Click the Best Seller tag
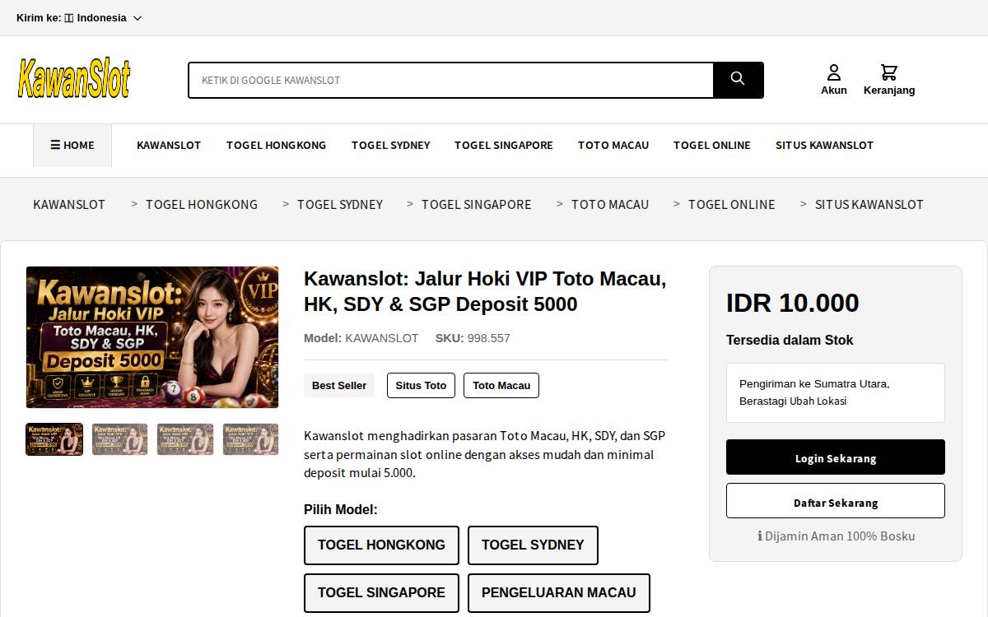Viewport: 988px width, 617px height. click(339, 385)
